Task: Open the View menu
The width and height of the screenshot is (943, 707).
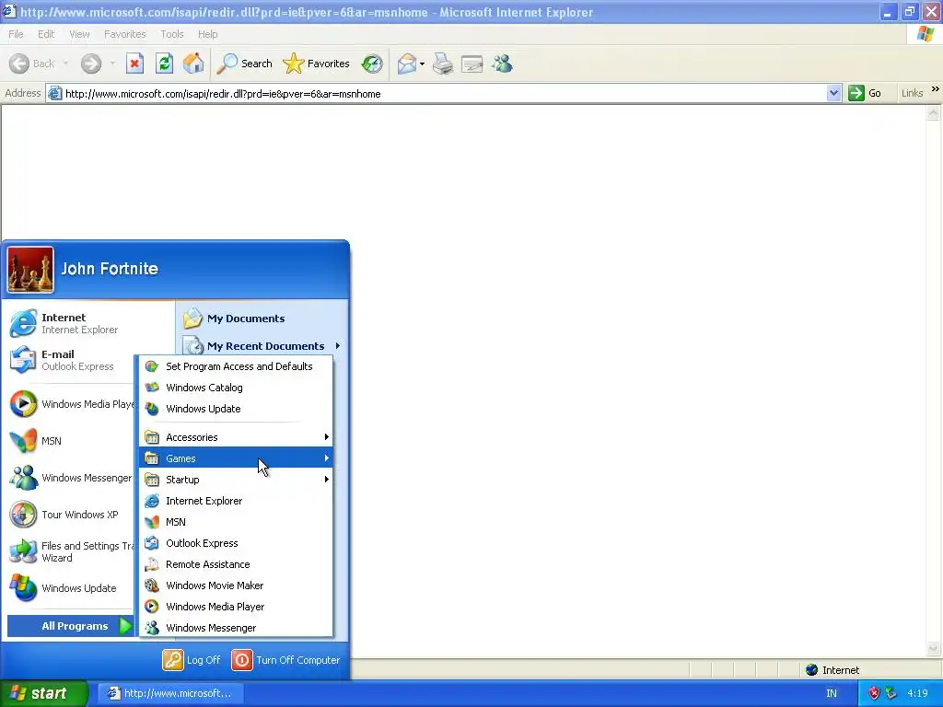Action: coord(79,34)
